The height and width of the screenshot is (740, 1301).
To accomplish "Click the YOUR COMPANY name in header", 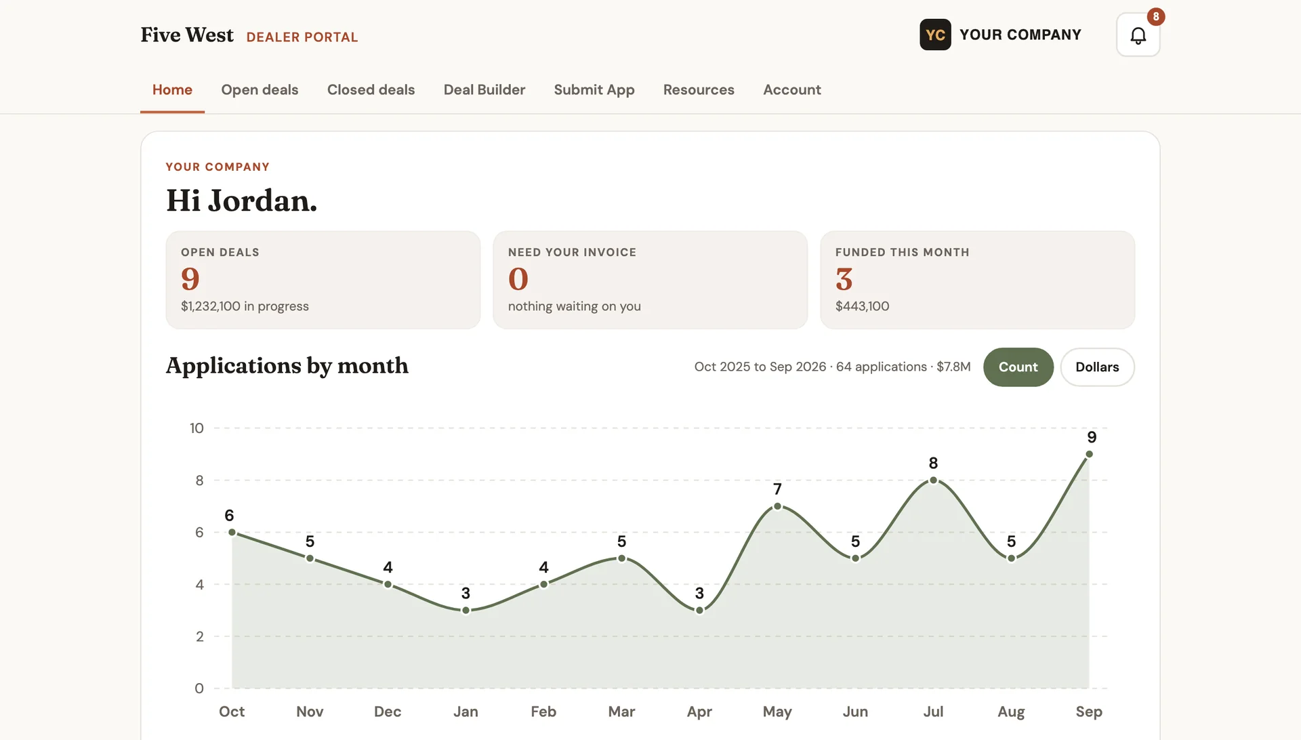I will coord(1020,35).
